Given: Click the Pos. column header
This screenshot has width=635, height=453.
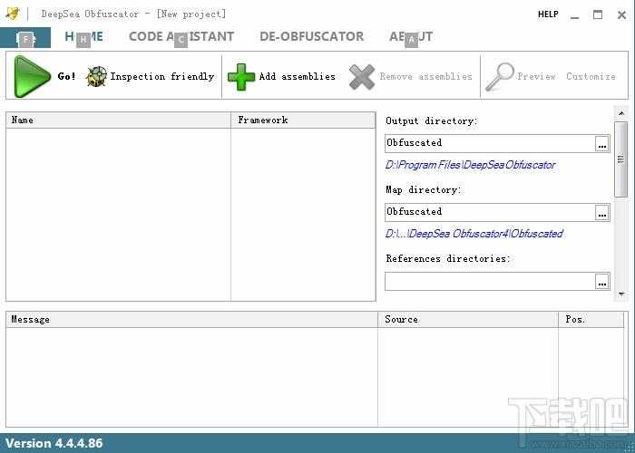Looking at the screenshot, I should click(591, 320).
